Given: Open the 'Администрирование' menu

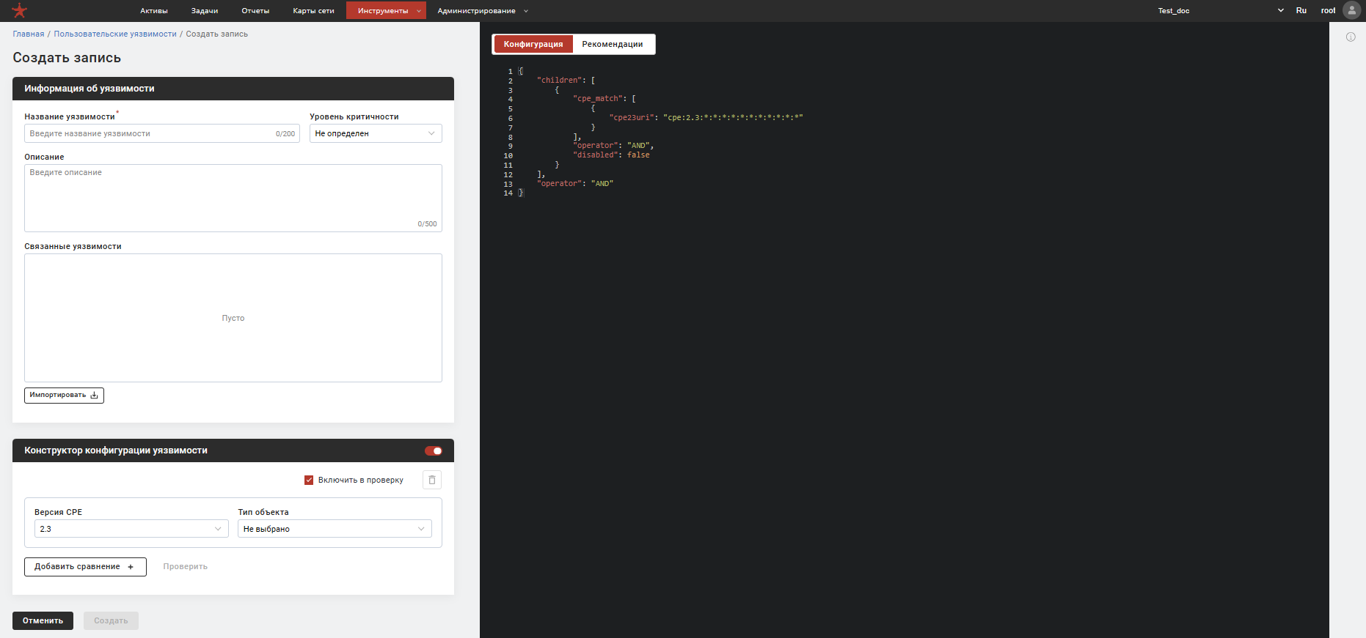Looking at the screenshot, I should [482, 11].
